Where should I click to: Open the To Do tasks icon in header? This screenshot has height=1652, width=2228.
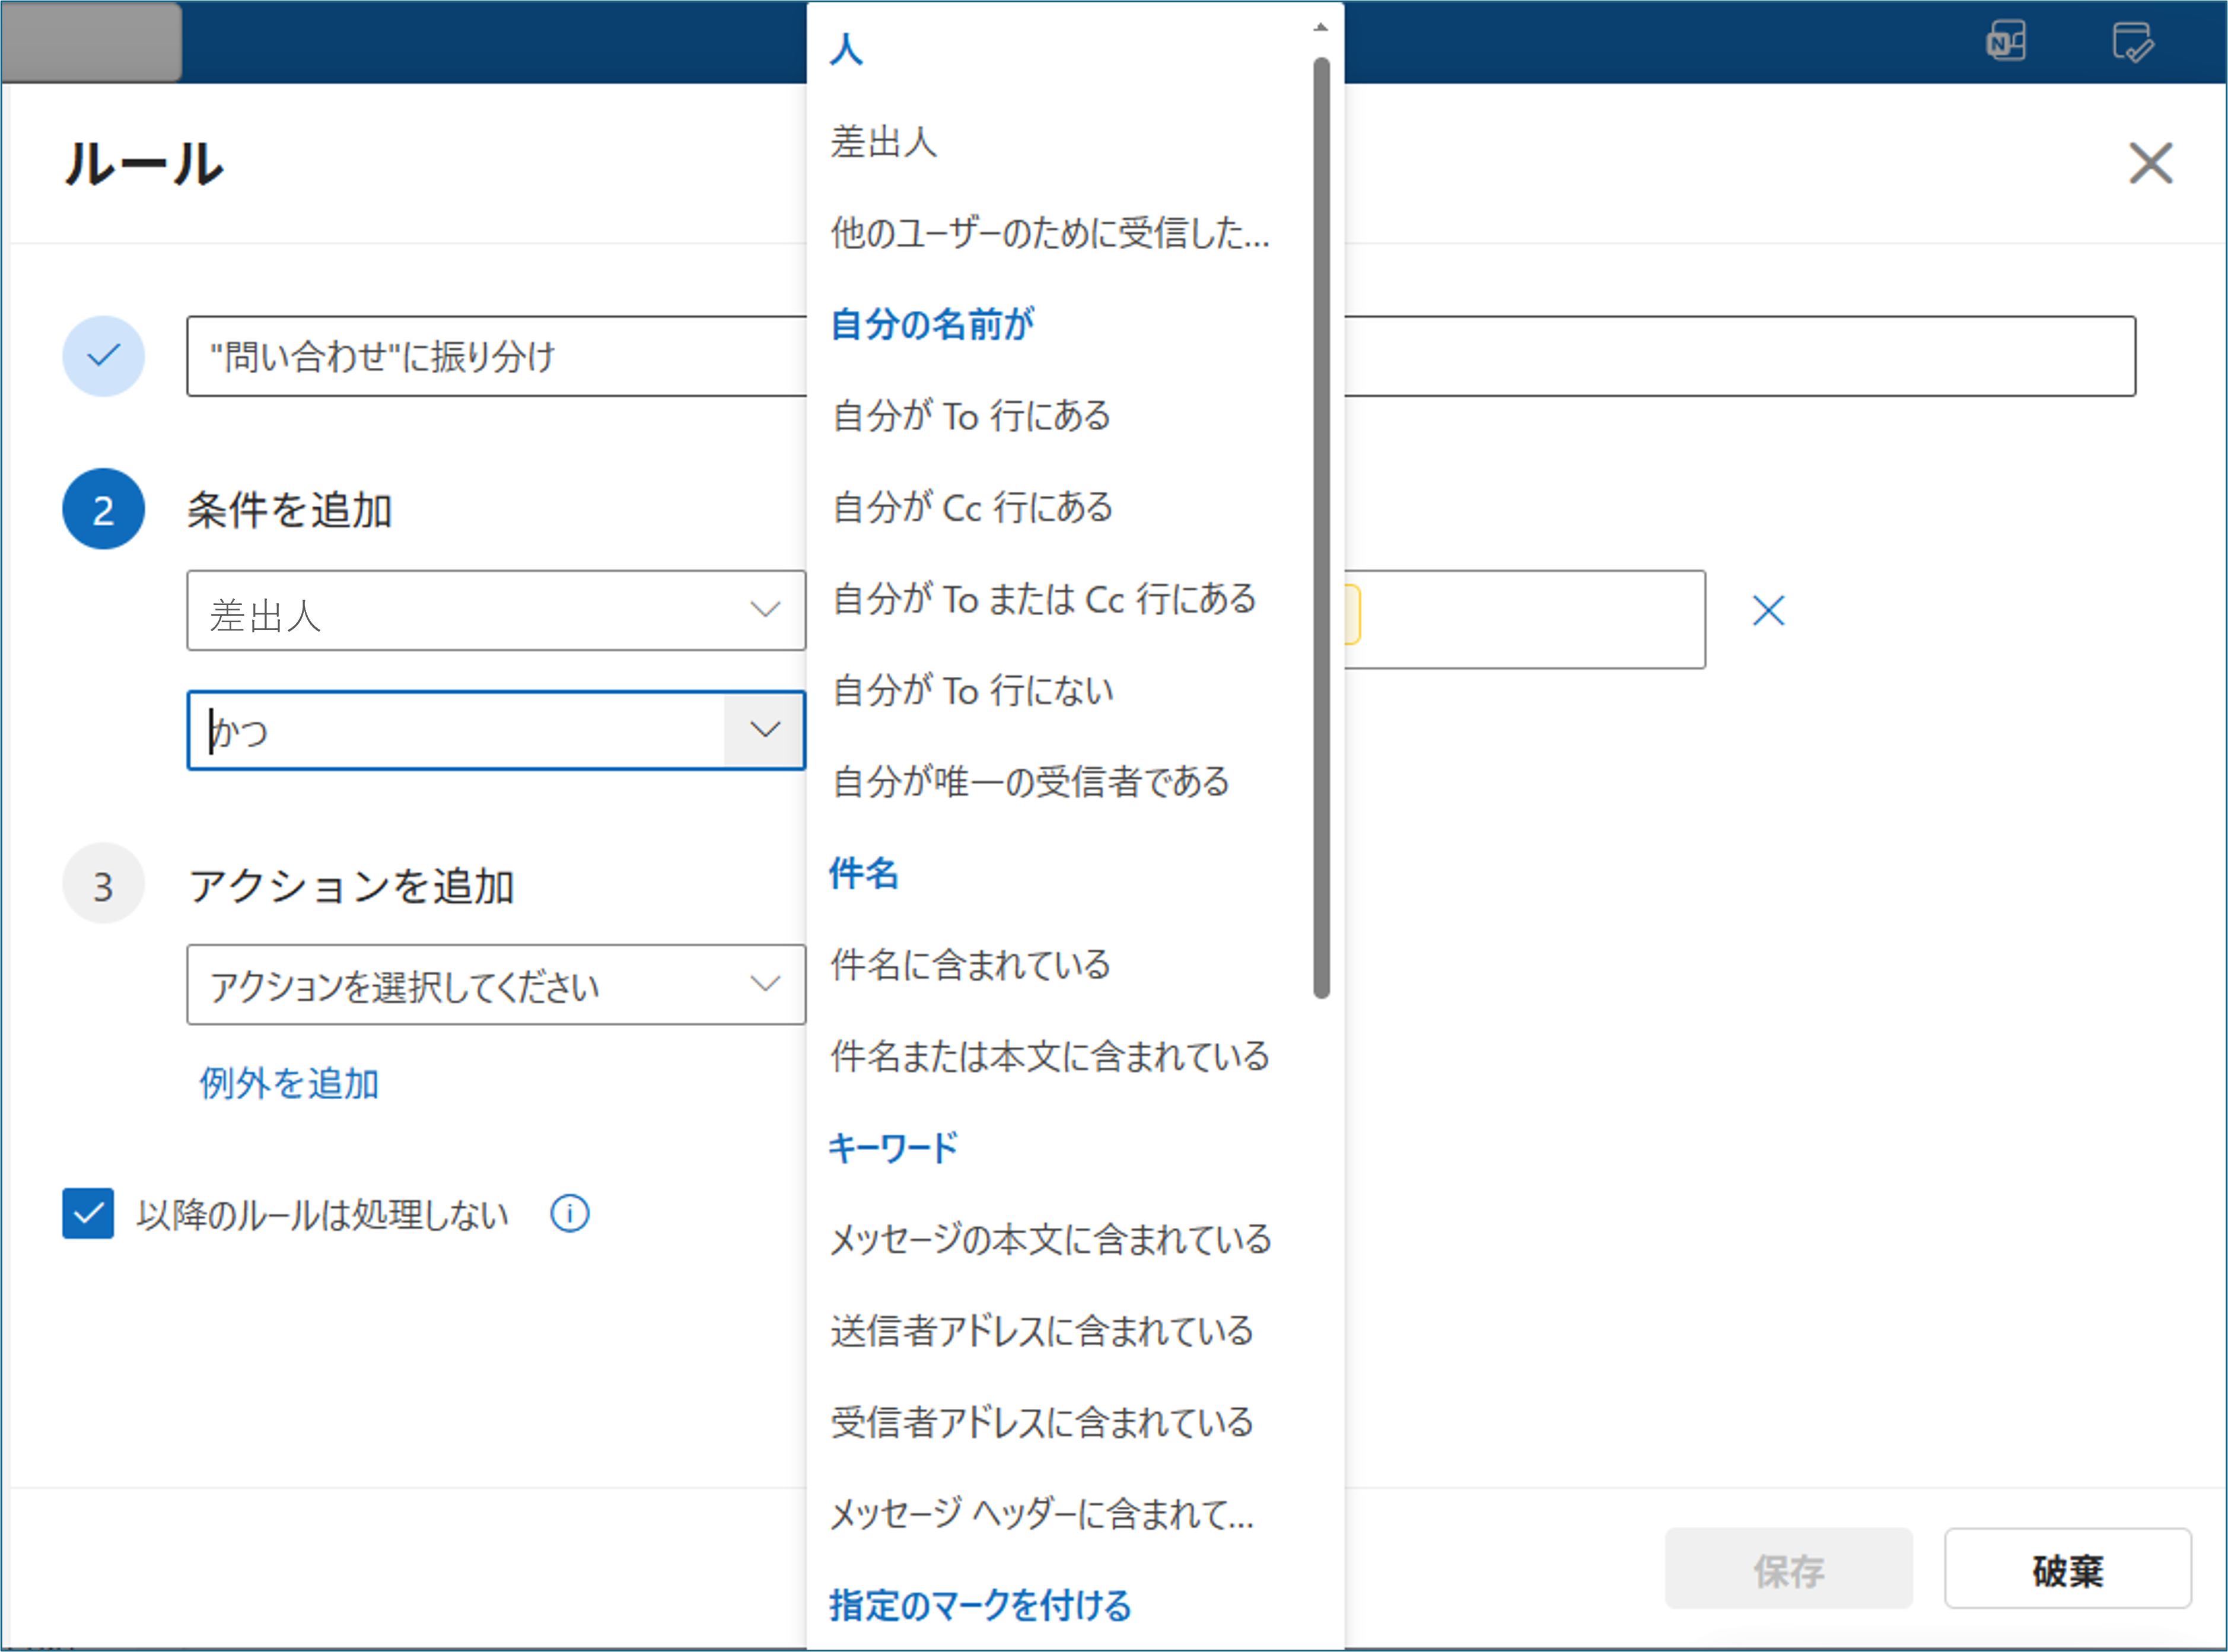pos(2132,42)
